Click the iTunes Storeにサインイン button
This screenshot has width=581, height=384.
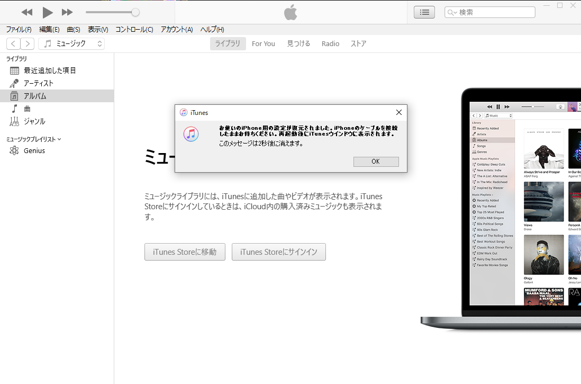coord(278,252)
